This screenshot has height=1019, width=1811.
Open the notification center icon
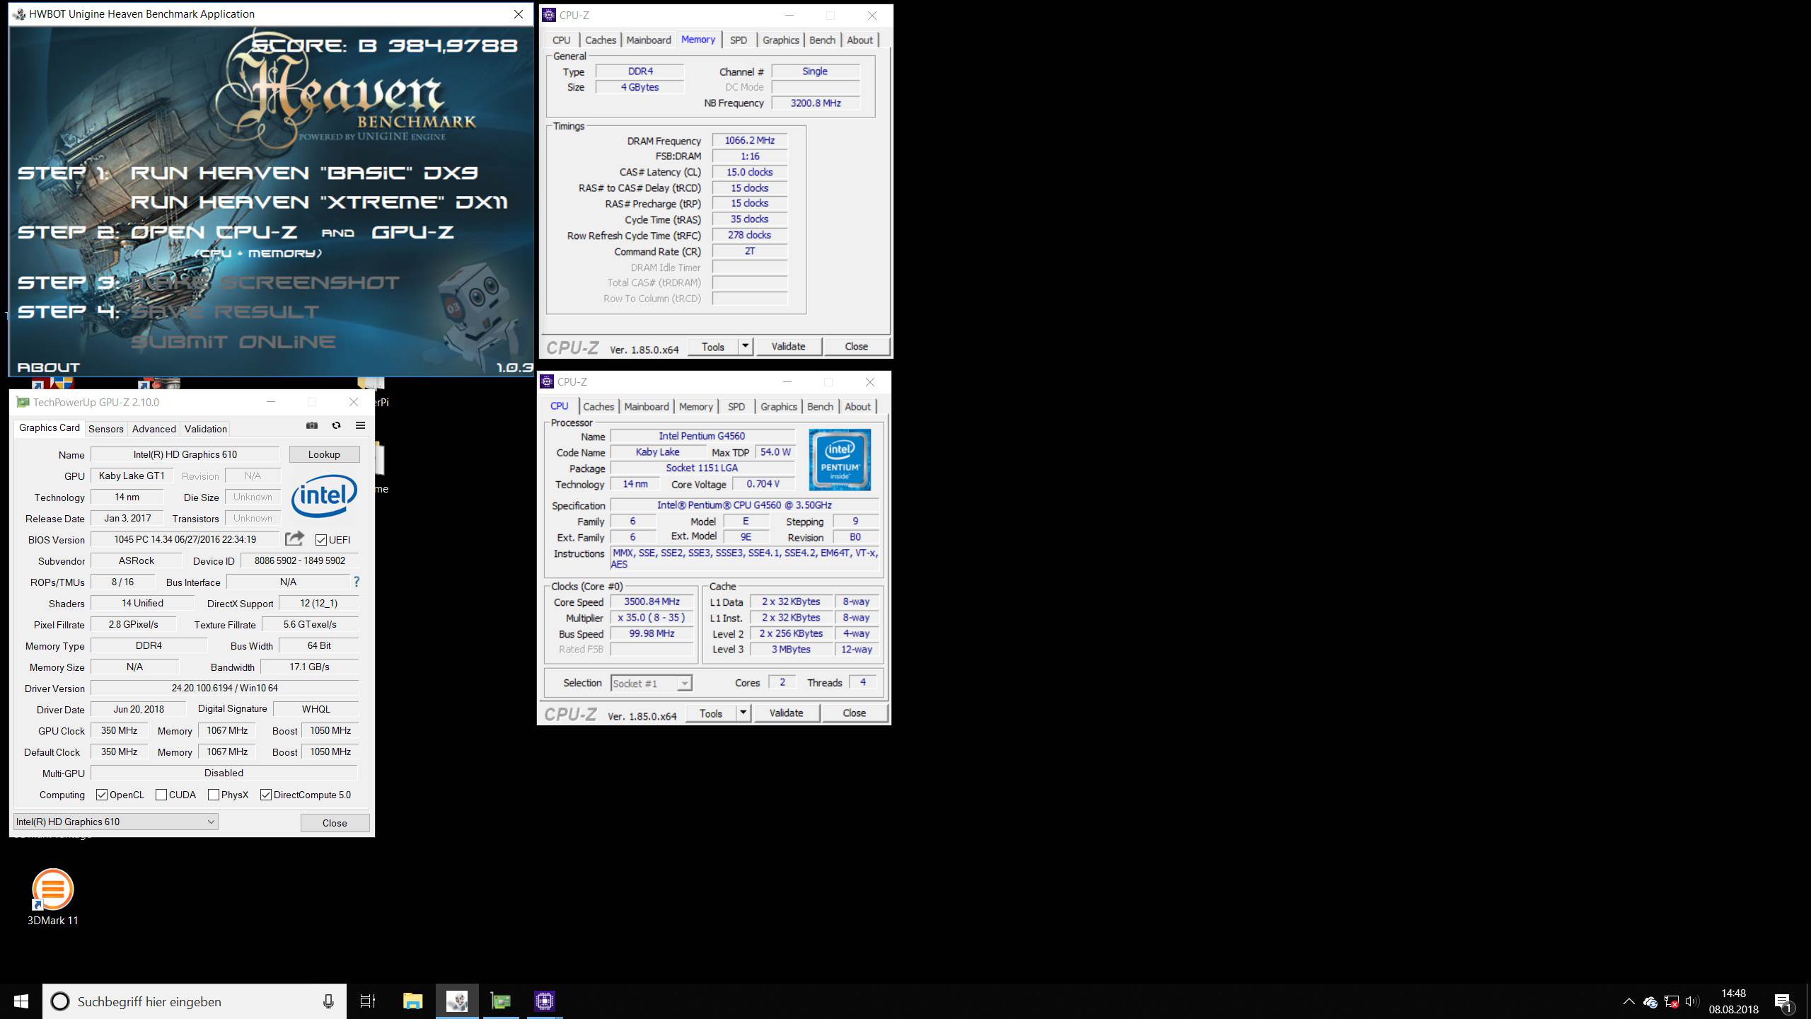click(1783, 1002)
